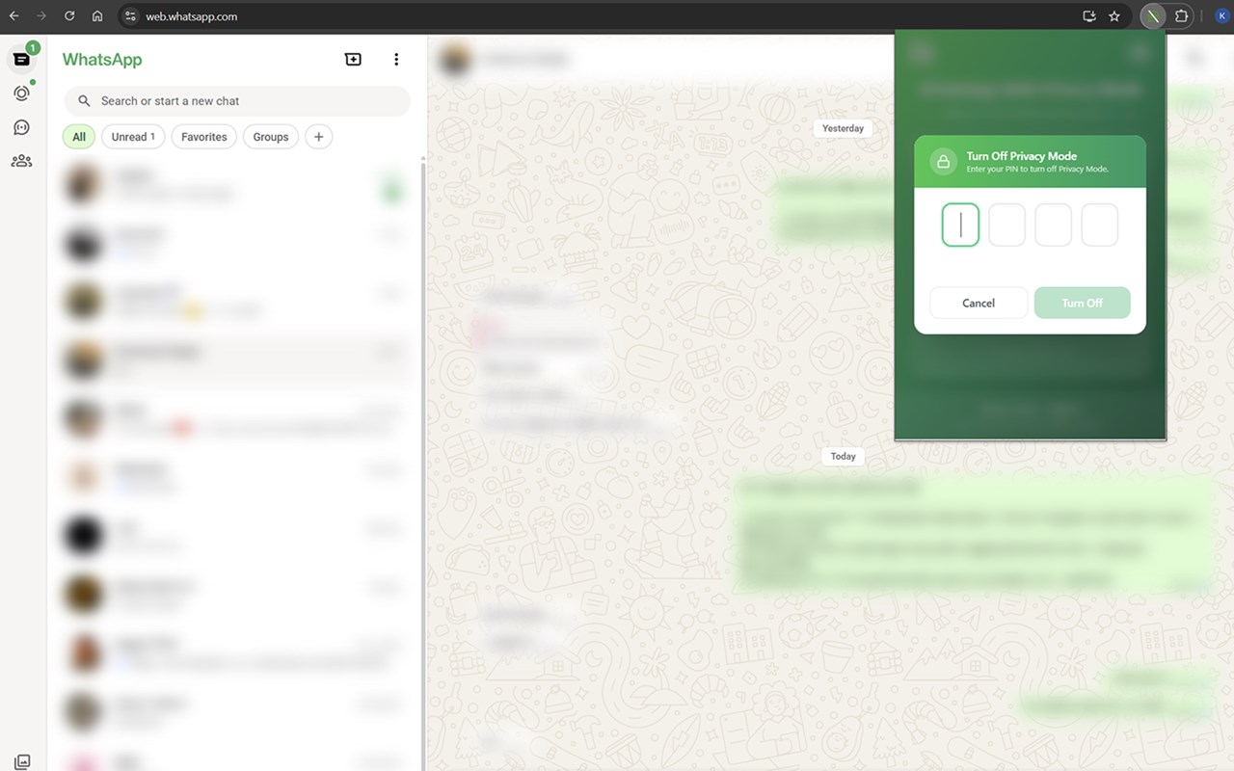Focus the second PIN digit box

coord(1007,225)
